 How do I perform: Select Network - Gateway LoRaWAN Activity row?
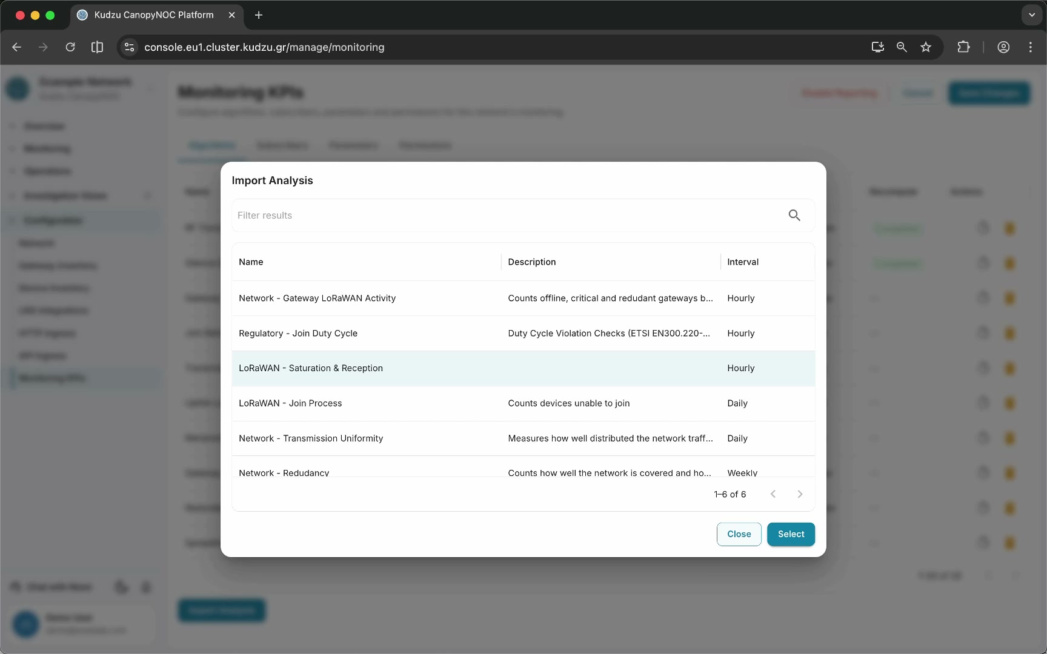(523, 298)
